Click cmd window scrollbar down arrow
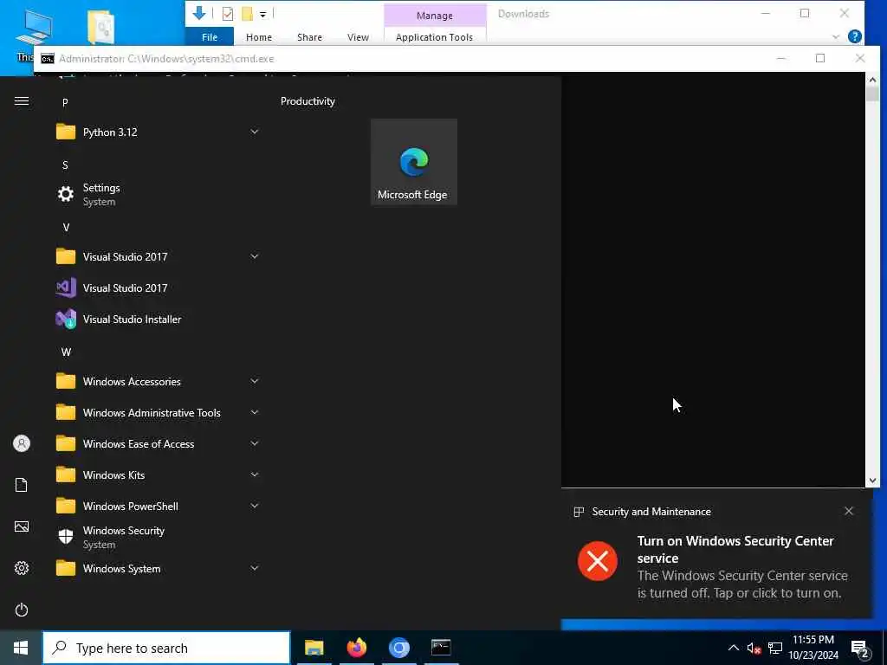887x665 pixels. tap(872, 480)
